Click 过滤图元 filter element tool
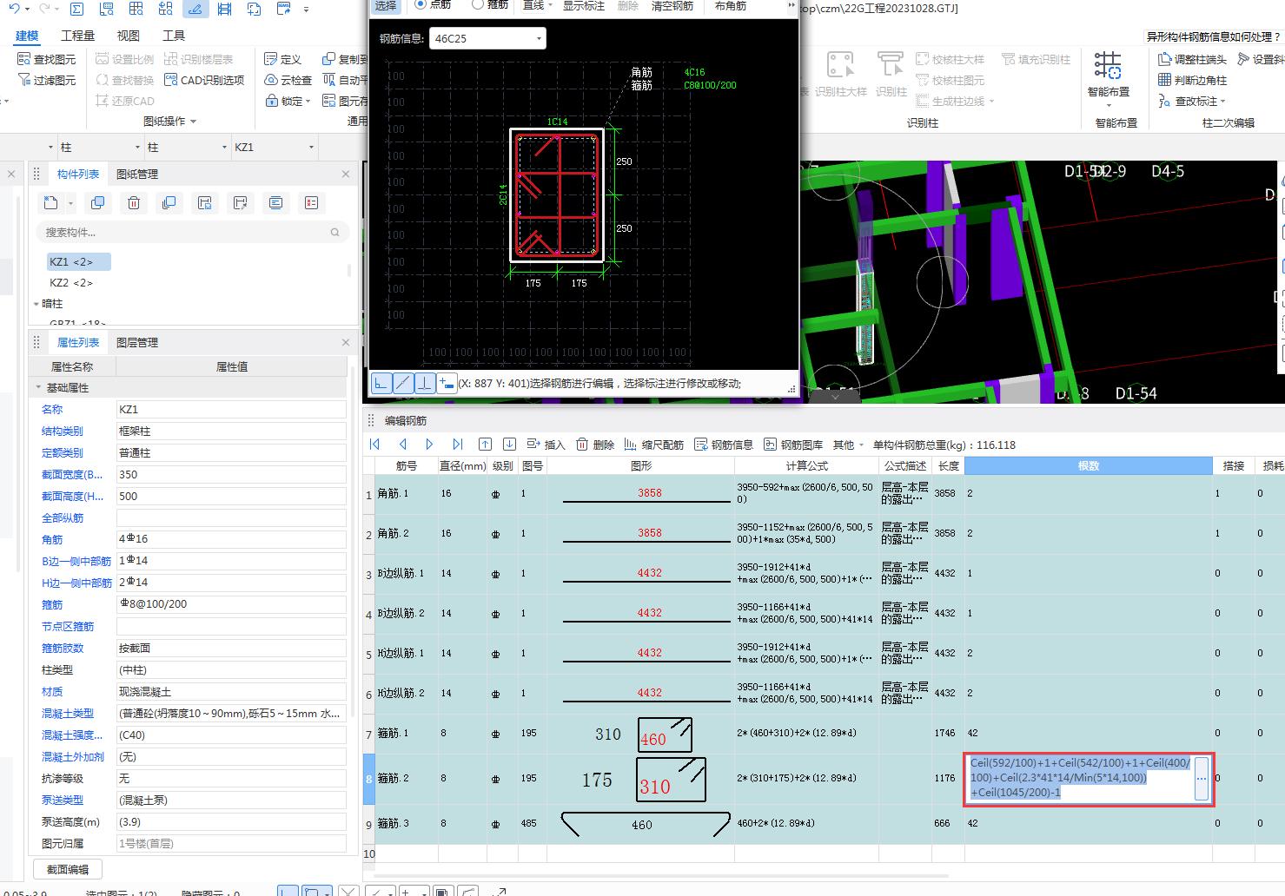The width and height of the screenshot is (1285, 896). (47, 80)
